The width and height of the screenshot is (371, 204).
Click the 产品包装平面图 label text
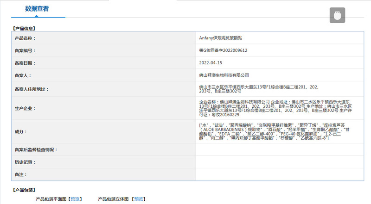[51, 199]
